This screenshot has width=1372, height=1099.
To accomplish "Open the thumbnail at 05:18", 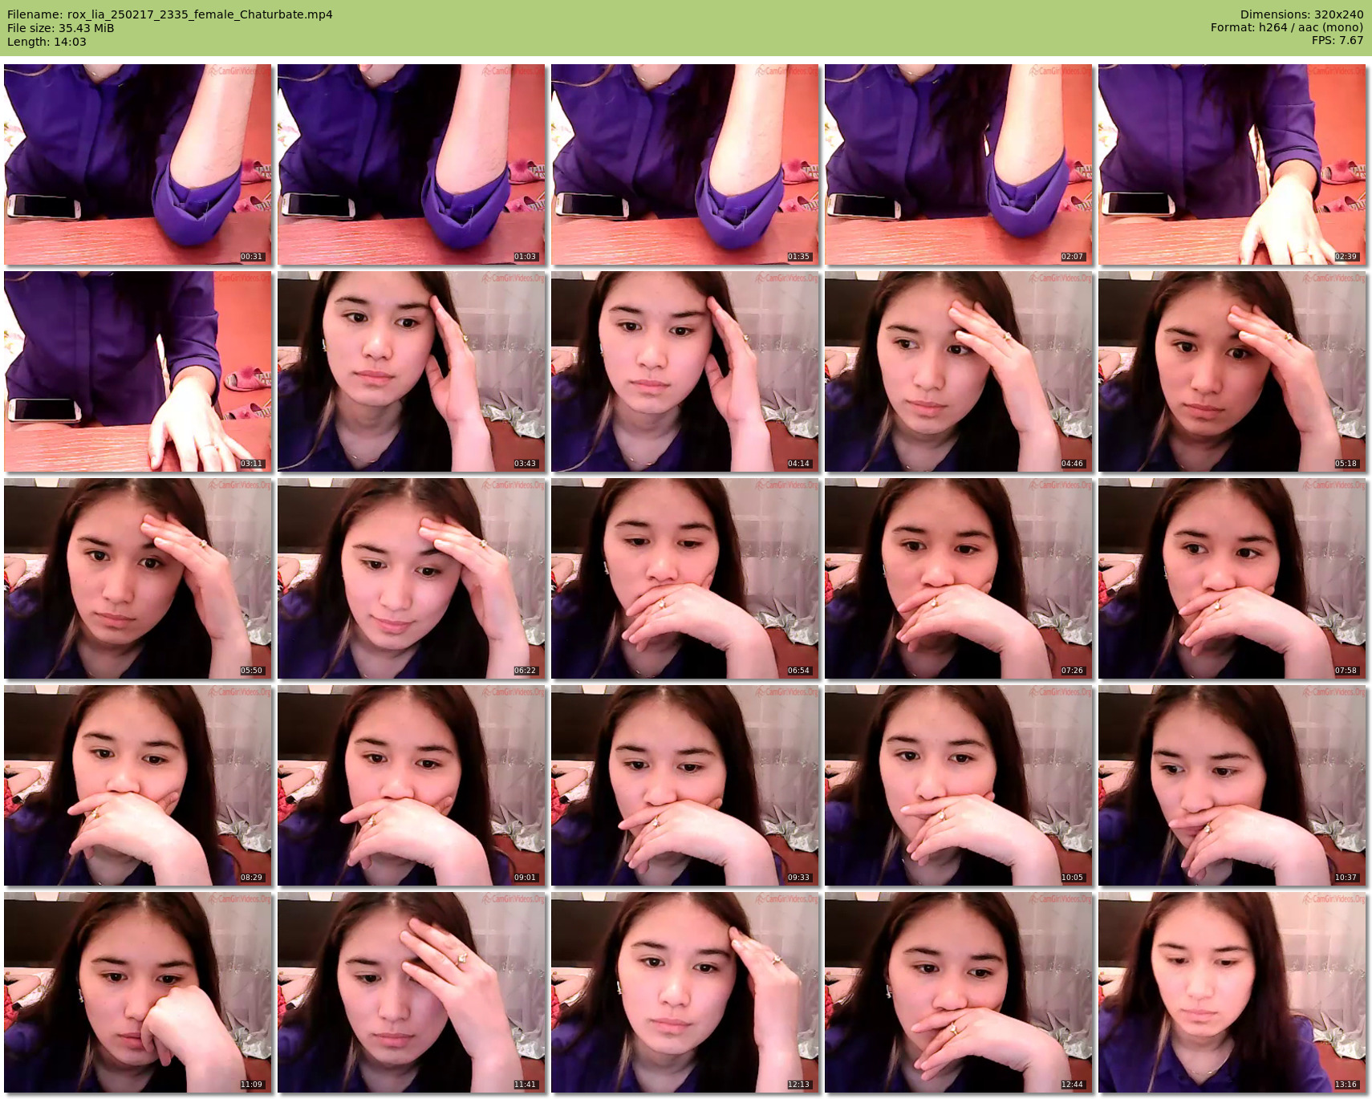I will click(x=1232, y=371).
